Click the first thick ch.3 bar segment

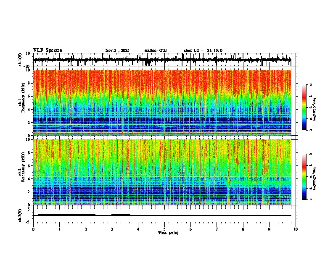pyautogui.click(x=67, y=215)
